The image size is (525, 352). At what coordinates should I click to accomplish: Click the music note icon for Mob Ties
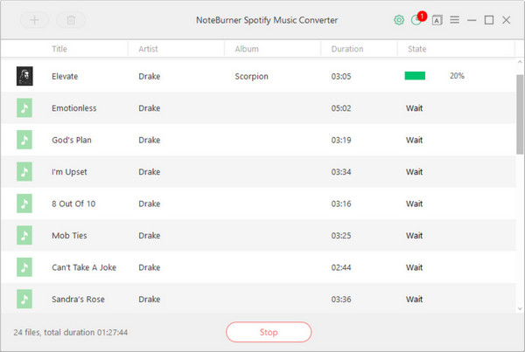[24, 235]
